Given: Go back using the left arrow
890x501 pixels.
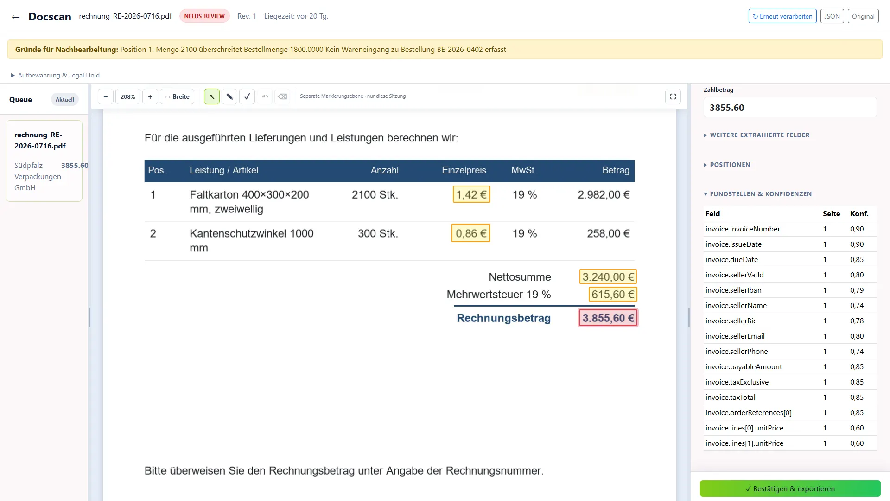Looking at the screenshot, I should coord(16,17).
